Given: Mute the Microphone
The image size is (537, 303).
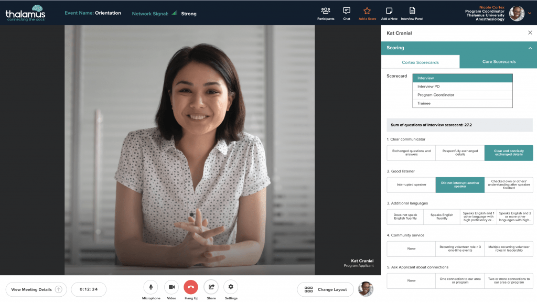Looking at the screenshot, I should 151,287.
